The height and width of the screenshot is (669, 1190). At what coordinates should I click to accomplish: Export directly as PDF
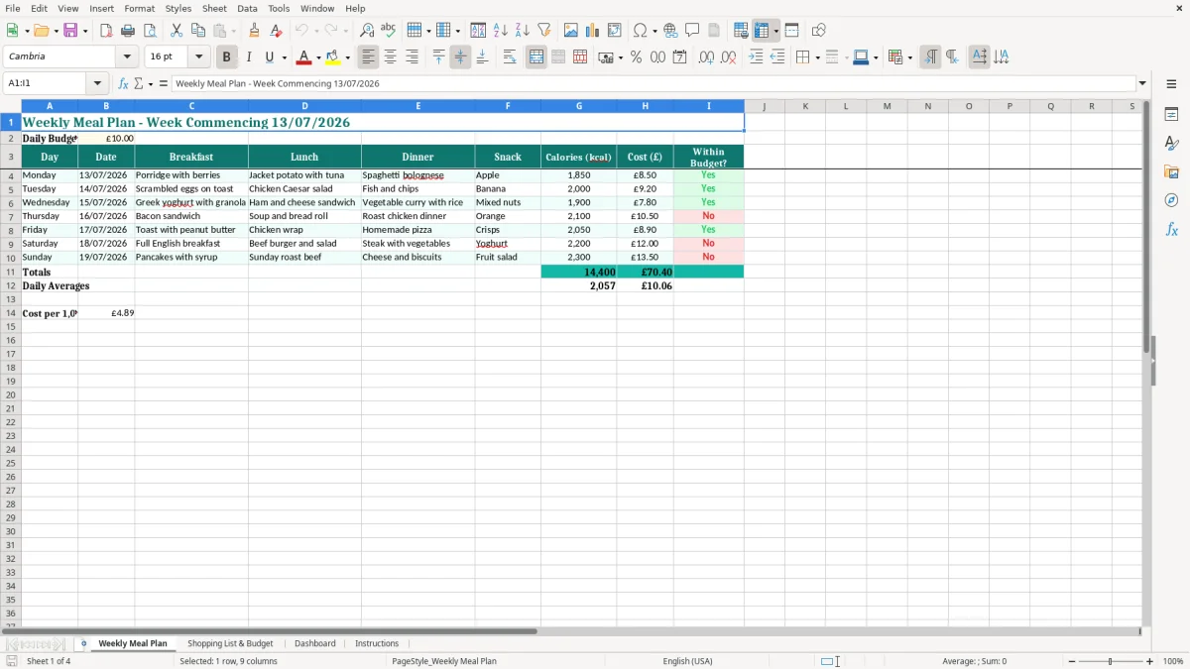[106, 31]
